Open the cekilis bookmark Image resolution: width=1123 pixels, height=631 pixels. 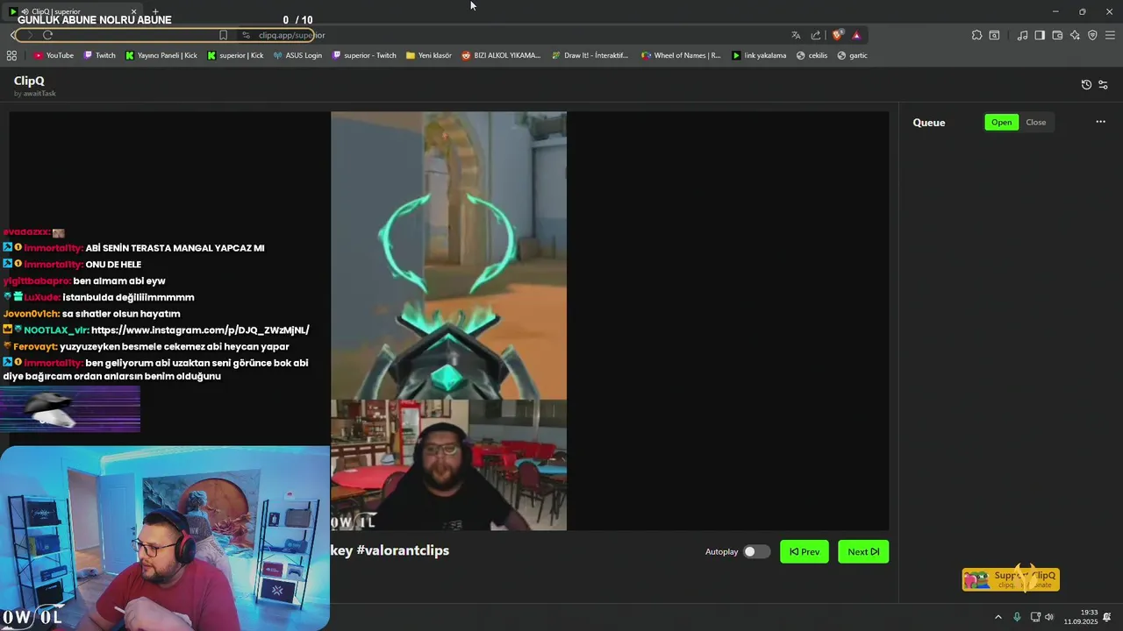tap(812, 55)
